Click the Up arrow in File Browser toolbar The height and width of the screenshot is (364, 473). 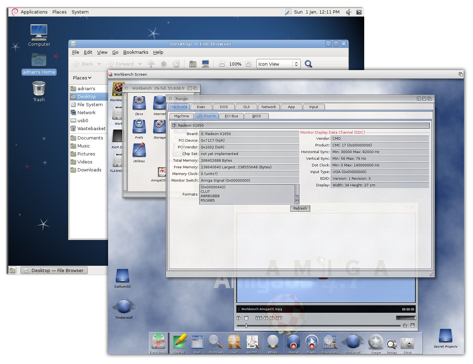click(x=151, y=64)
